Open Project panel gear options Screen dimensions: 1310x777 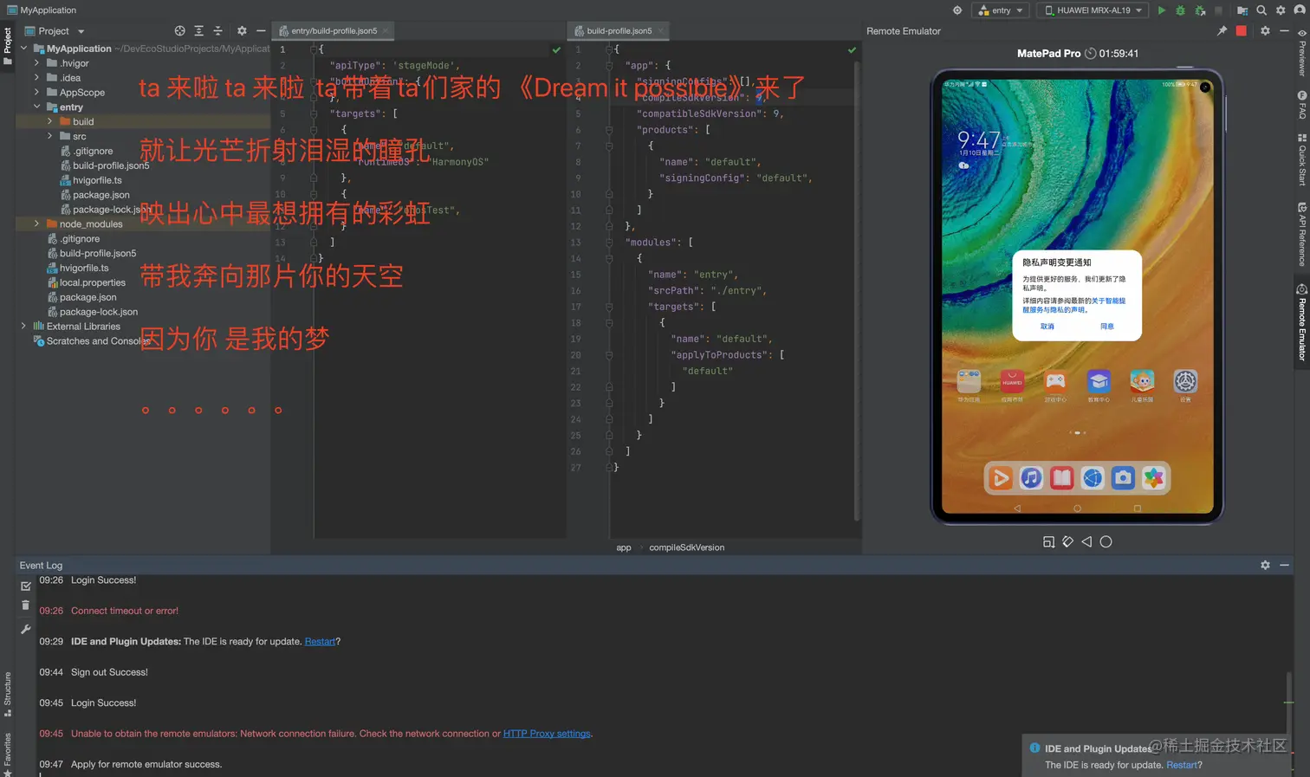(x=242, y=31)
